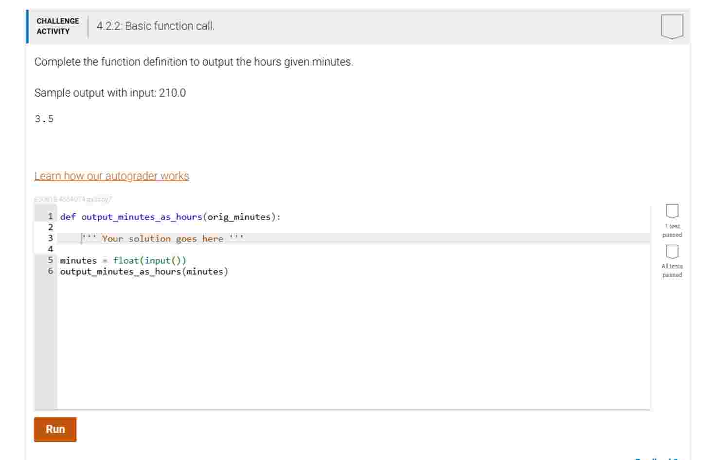This screenshot has width=710, height=460.
Task: Select line number 3 in the gutter
Action: [x=50, y=239]
